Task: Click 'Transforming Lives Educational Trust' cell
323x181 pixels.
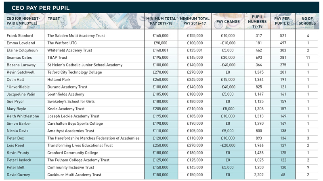Action: [x=80, y=146]
